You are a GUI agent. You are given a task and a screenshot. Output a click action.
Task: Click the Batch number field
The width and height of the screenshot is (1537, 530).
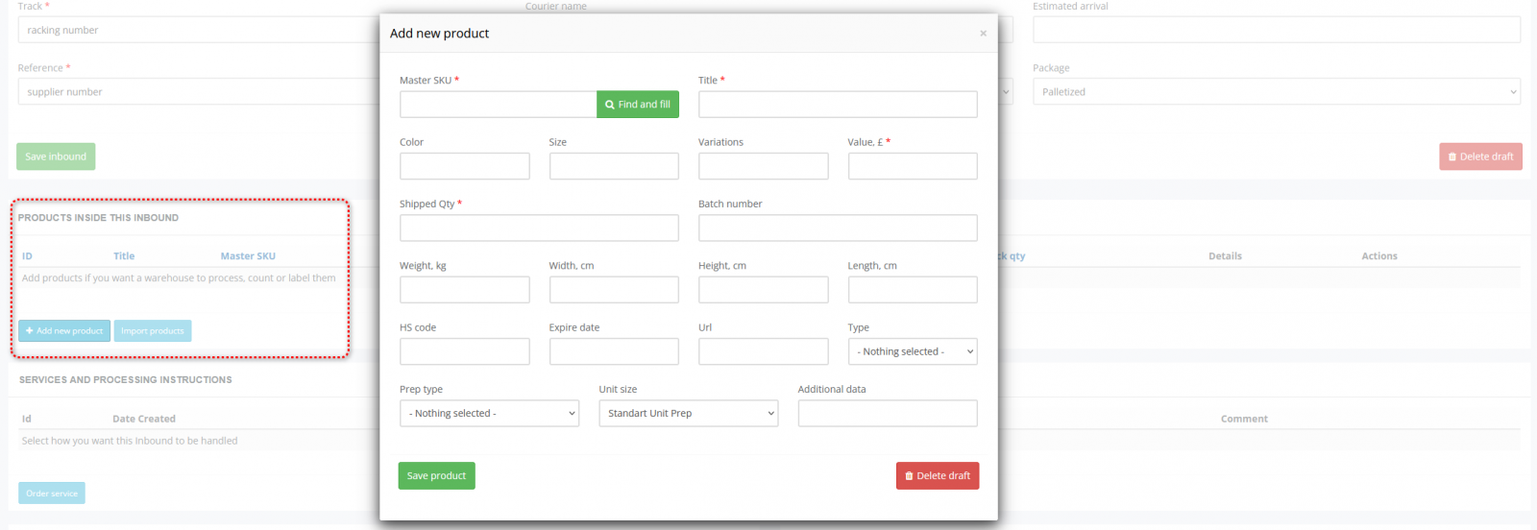[x=837, y=229]
